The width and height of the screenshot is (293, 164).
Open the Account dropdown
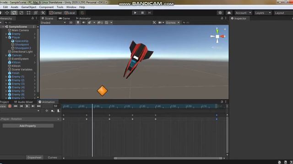pyautogui.click(x=243, y=13)
